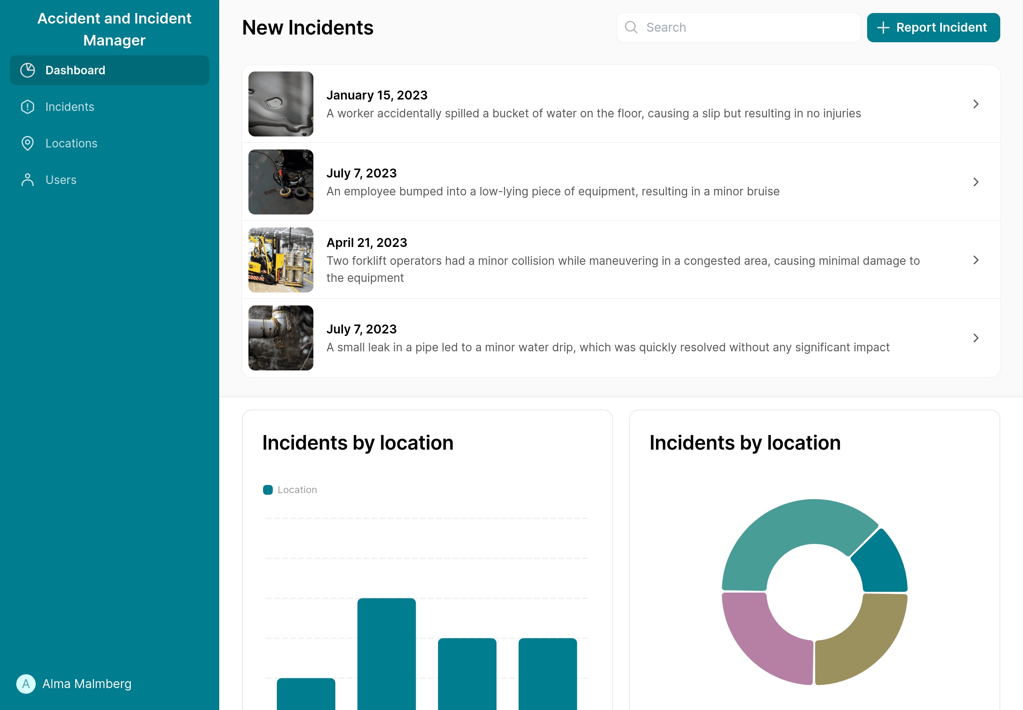Click the Locations map pin icon
Image resolution: width=1023 pixels, height=710 pixels.
click(28, 143)
